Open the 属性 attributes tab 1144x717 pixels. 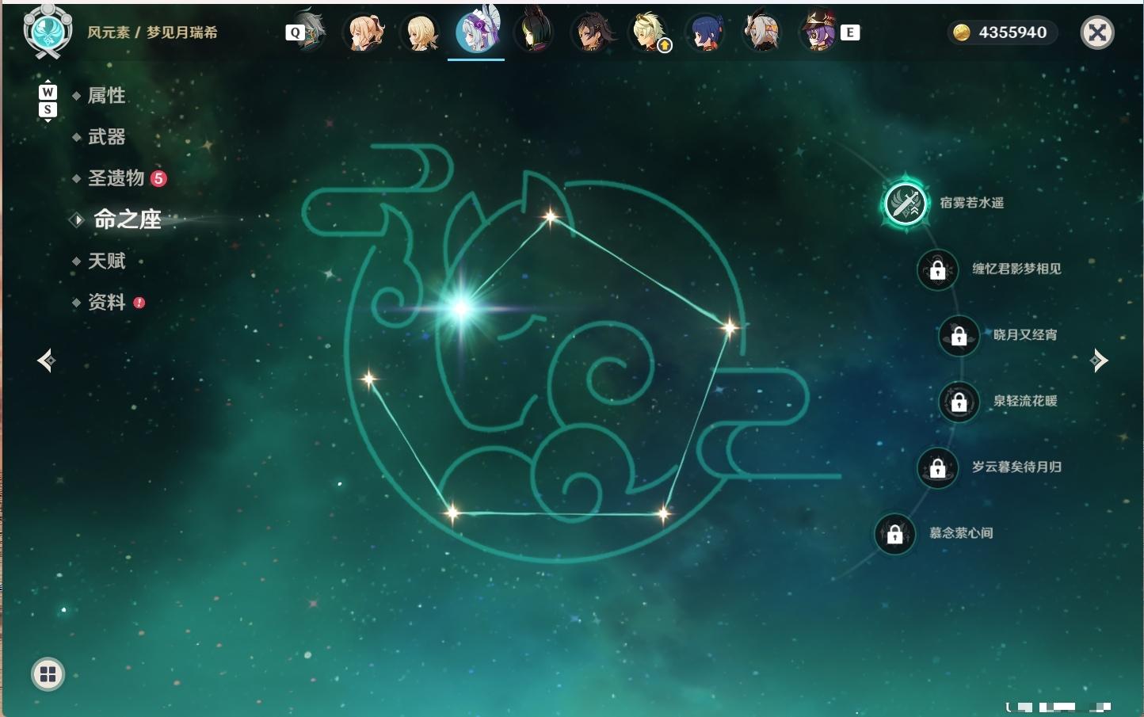tap(106, 96)
